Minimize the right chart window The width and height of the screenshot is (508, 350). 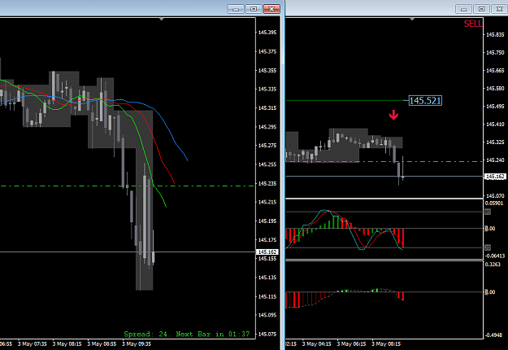point(463,9)
